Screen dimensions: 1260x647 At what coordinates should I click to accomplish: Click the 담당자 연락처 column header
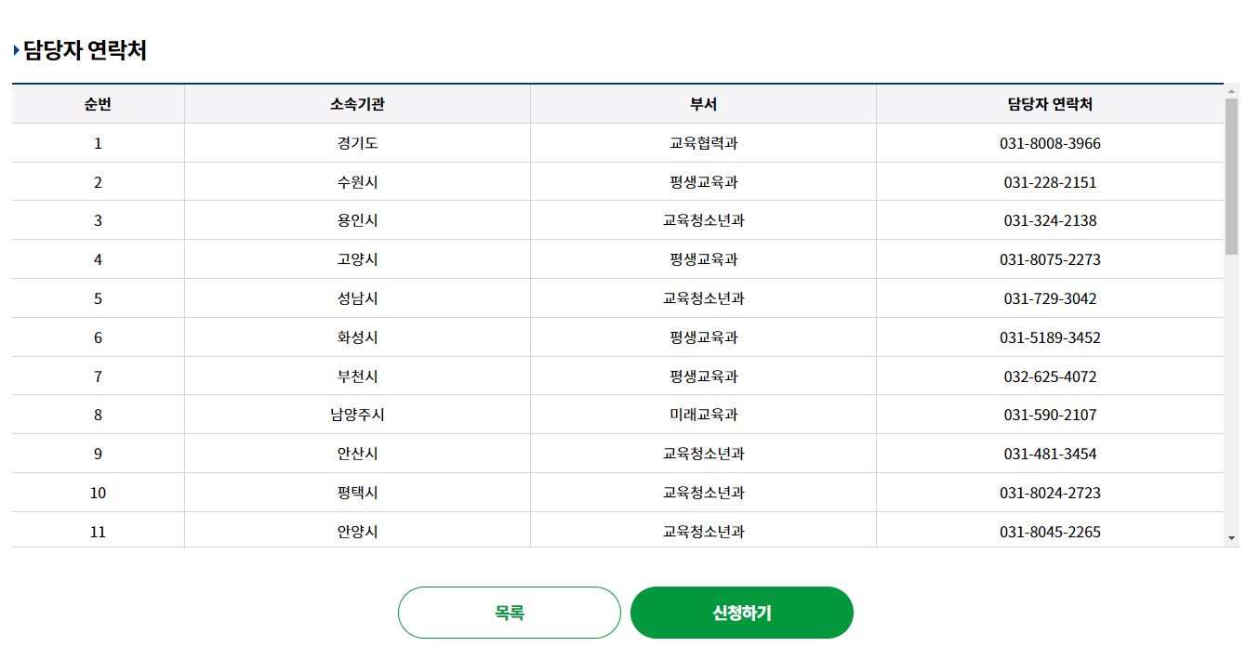point(1050,104)
